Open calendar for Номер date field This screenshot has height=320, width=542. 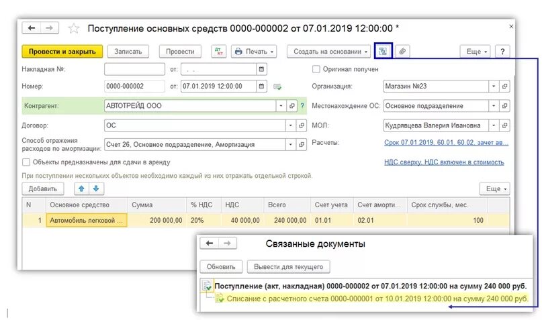262,87
